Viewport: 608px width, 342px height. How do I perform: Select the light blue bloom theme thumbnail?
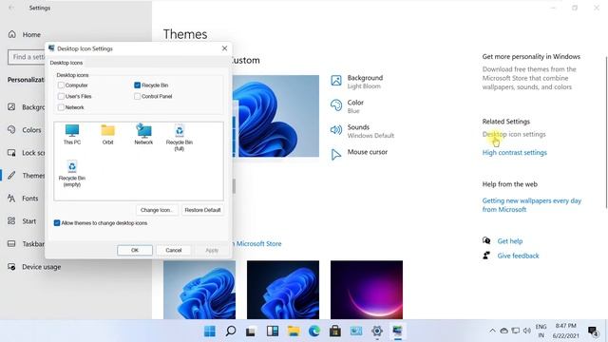[x=199, y=290]
